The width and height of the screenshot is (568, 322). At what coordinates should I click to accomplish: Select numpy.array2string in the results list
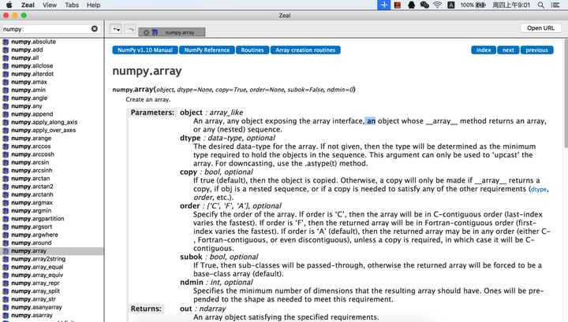click(x=52, y=259)
